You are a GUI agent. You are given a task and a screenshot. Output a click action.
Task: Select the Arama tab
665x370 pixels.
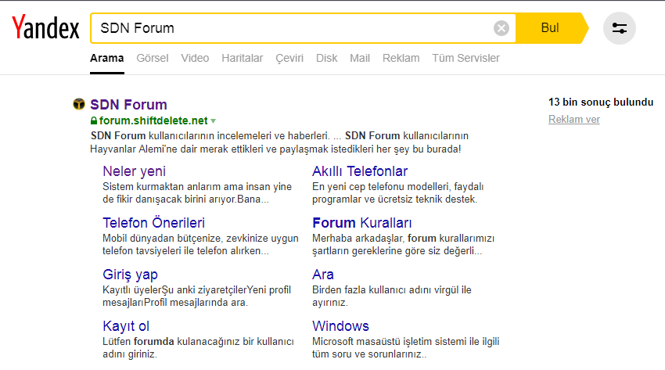pyautogui.click(x=107, y=58)
